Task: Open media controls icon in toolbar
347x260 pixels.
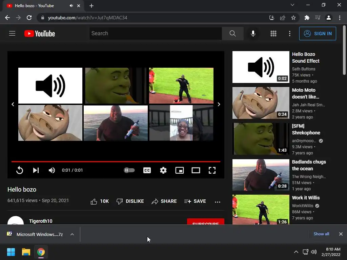Action: pos(318,18)
